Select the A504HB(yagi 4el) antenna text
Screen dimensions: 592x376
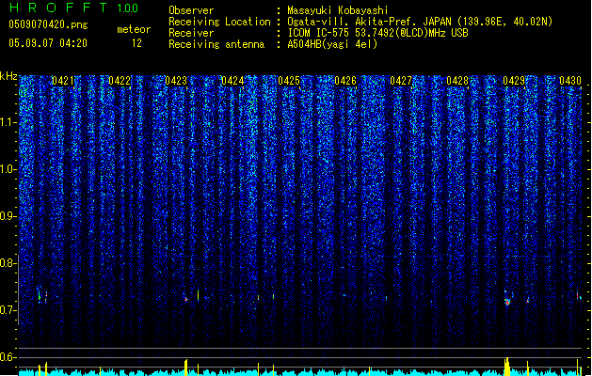pos(332,44)
